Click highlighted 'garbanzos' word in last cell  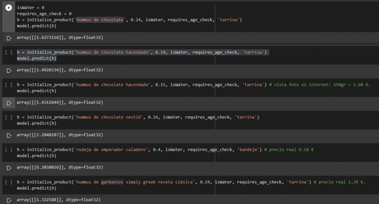pyautogui.click(x=112, y=182)
